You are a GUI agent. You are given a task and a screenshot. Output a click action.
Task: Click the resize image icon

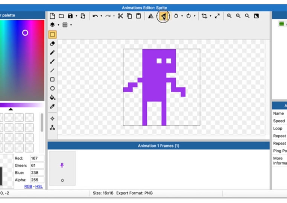pyautogui.click(x=217, y=16)
